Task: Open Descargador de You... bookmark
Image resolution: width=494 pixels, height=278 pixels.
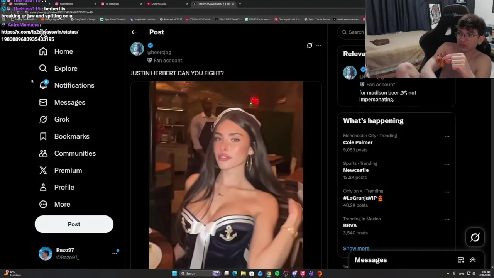Action: click(288, 19)
